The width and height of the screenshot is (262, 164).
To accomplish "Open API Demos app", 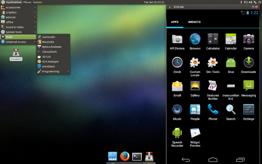I will point(177,40).
